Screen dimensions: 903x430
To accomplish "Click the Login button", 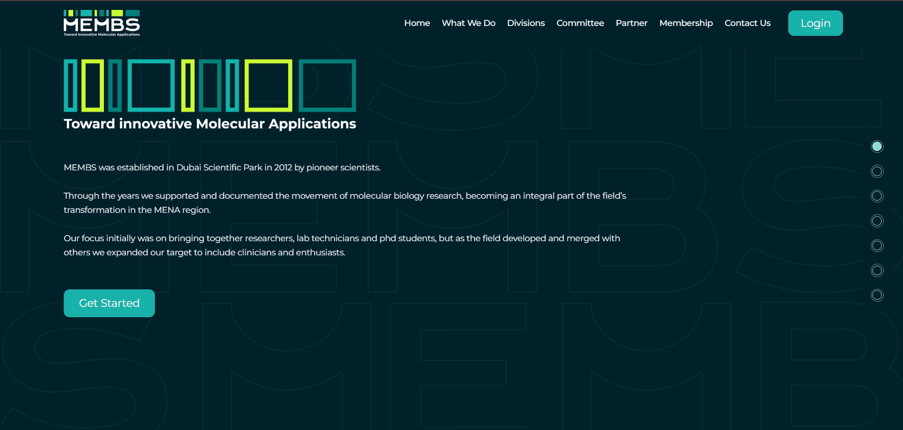I will 815,23.
